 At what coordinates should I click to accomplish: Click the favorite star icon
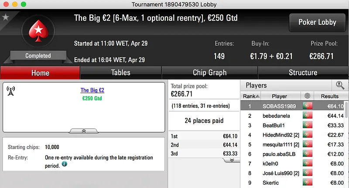coord(6,17)
